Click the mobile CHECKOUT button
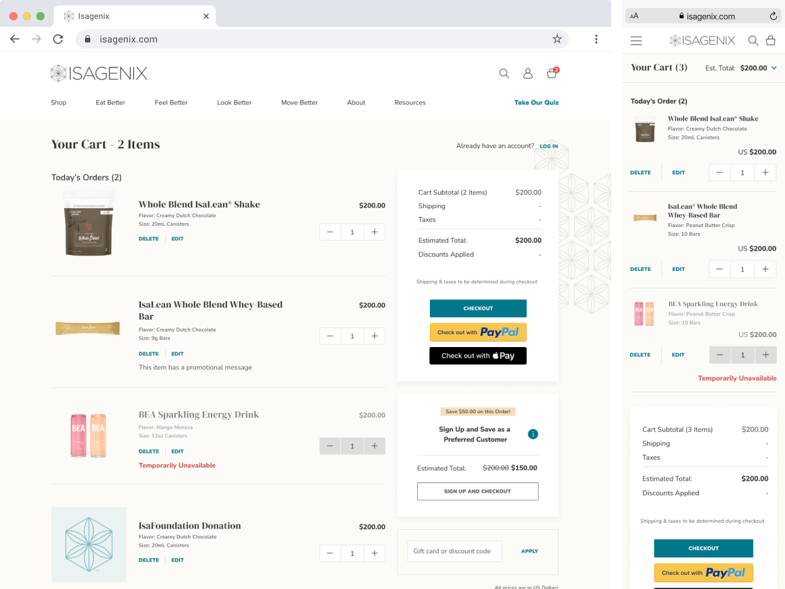 [703, 549]
